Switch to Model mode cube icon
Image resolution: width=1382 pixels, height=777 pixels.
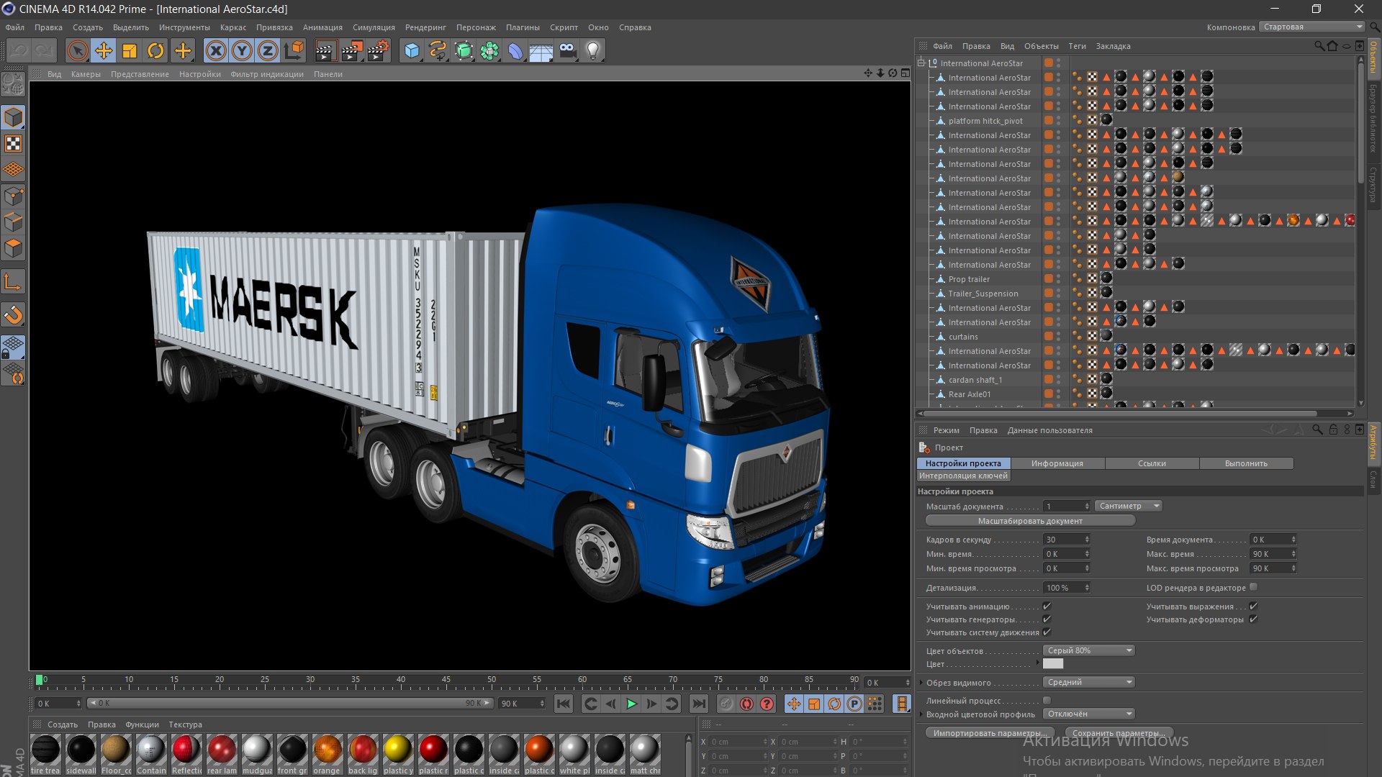[x=13, y=117]
